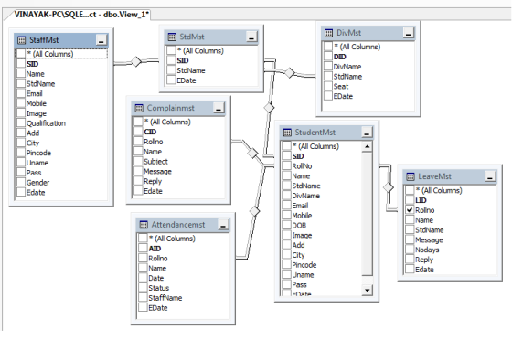Collapse the StaffMst table window
Image resolution: width=512 pixels, height=340 pixels.
101,40
